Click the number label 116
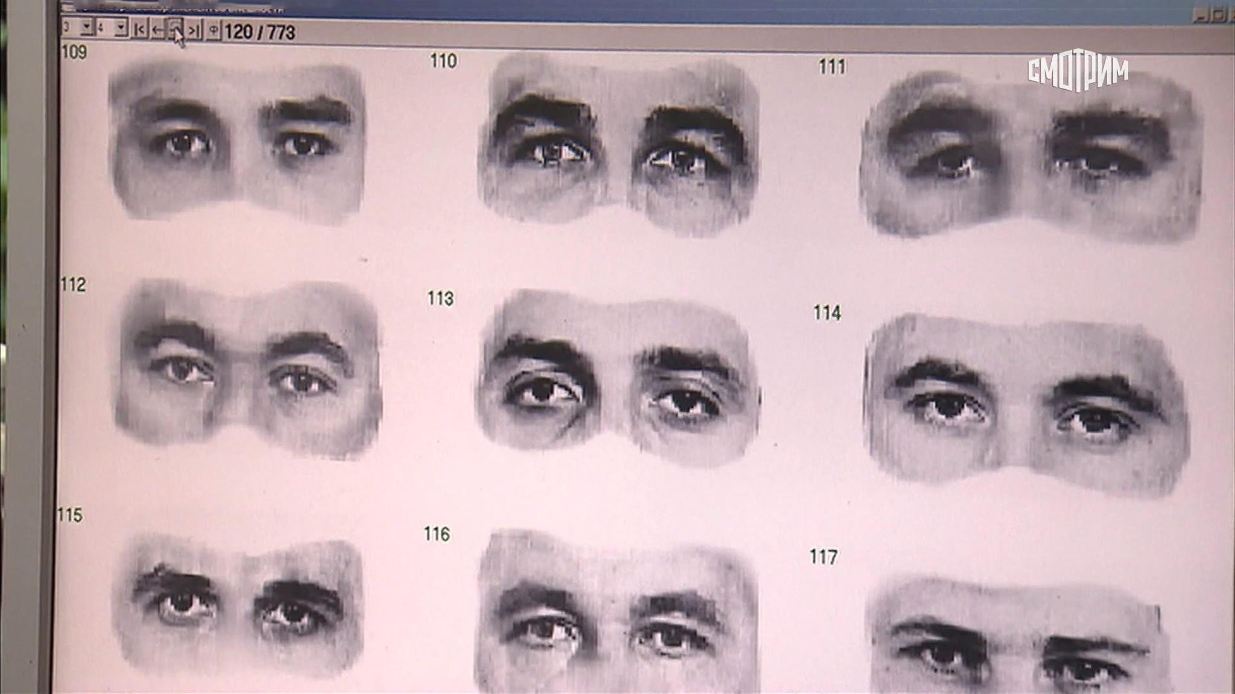Image resolution: width=1235 pixels, height=694 pixels. tap(437, 534)
